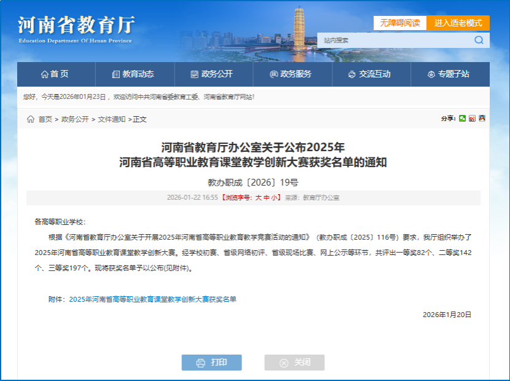Click the 河南省教育厅 site logo
This screenshot has width=510, height=381.
pos(75,28)
